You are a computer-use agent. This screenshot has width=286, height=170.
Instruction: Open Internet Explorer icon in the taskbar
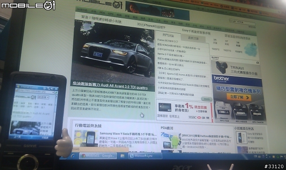pyautogui.click(x=73, y=156)
